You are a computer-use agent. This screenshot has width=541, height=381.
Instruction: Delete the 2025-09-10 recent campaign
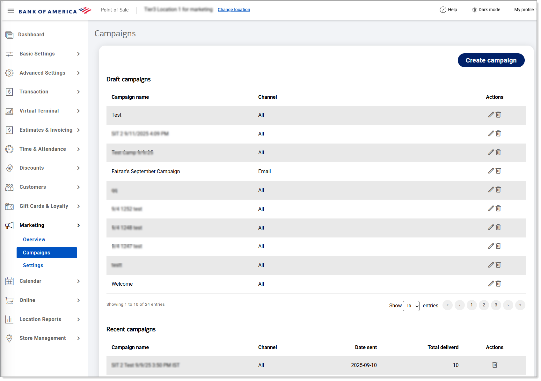pos(494,365)
